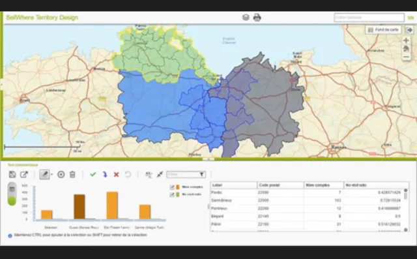This screenshot has height=259, width=417.
Task: Click the Nbre comptes column header
Action: (324, 185)
